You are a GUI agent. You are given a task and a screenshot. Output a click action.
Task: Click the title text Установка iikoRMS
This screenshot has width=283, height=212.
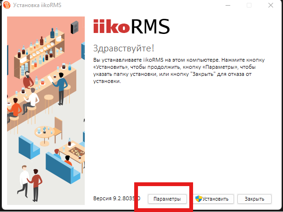[37, 5]
